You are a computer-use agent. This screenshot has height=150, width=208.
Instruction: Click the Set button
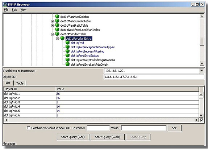(x=174, y=128)
